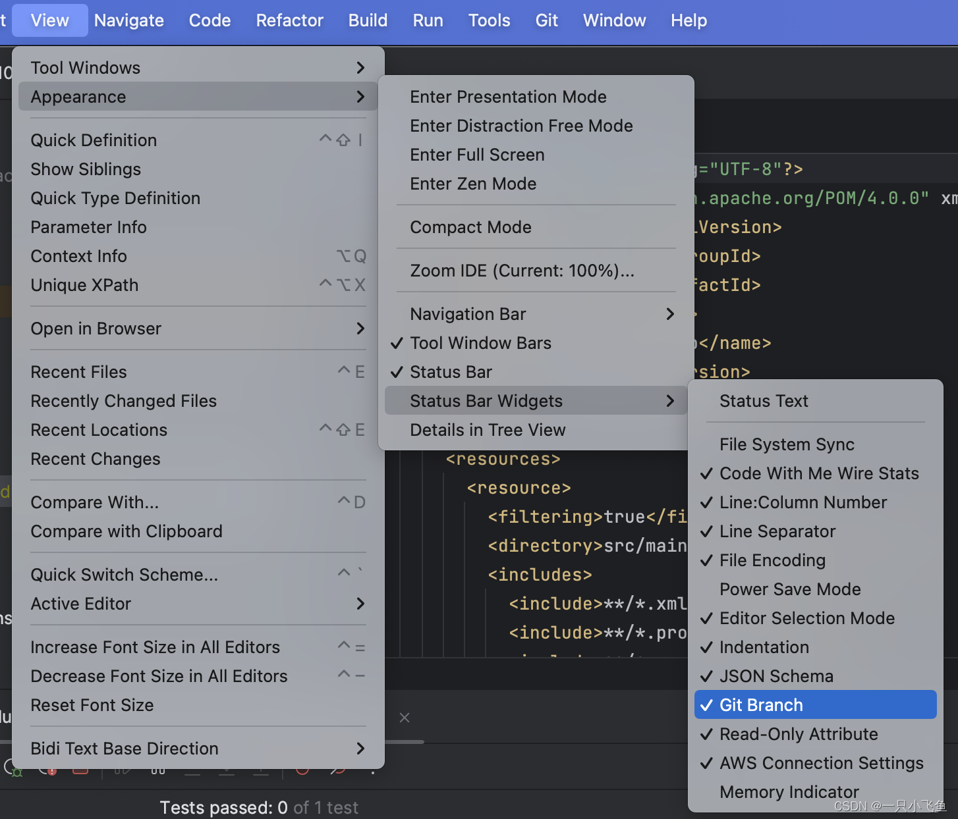Select Increase Font Size in All Editors

[x=198, y=647]
